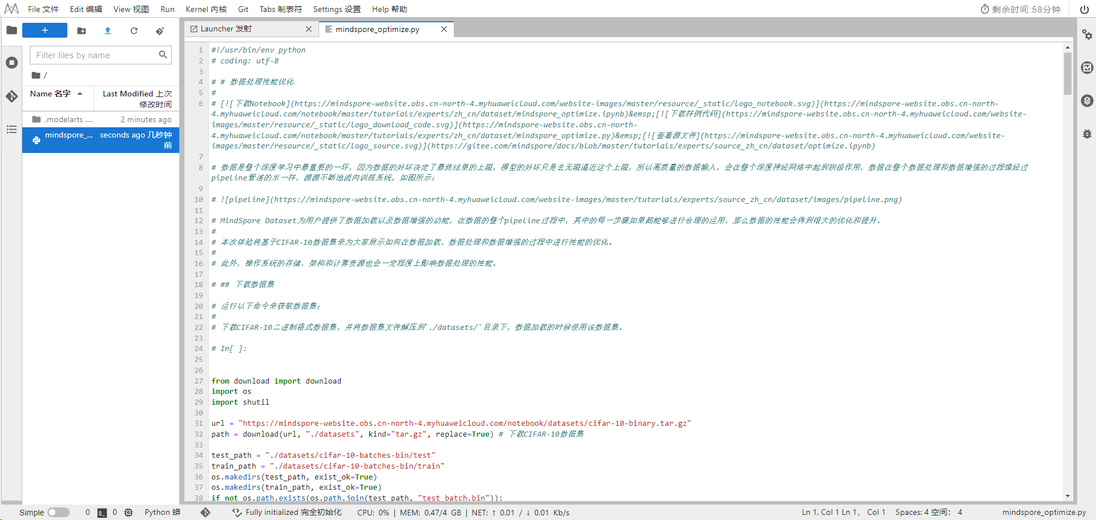This screenshot has width=1096, height=520.
Task: Open the right sidebar layers stack icon
Action: pyautogui.click(x=1087, y=101)
